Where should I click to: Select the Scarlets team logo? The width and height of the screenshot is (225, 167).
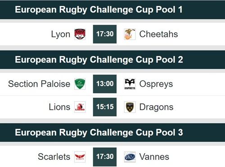point(80,157)
